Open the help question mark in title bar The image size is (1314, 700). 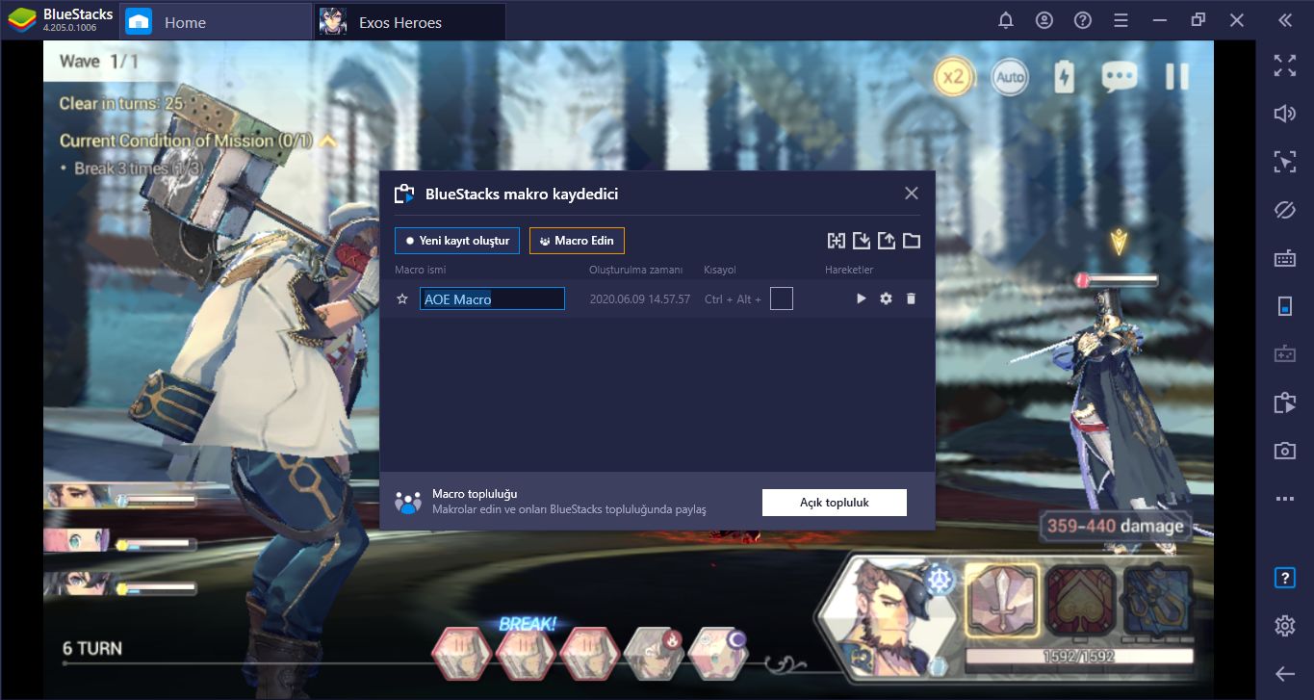point(1083,20)
